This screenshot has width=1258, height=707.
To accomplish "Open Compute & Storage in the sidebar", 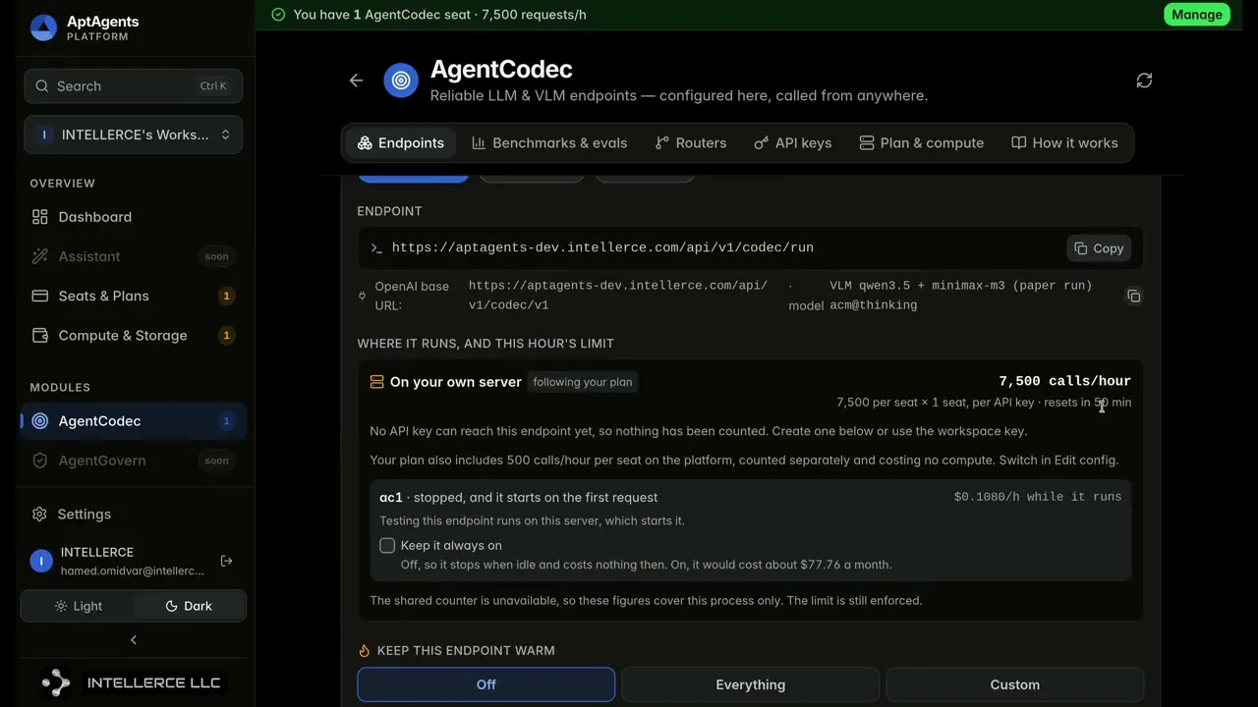I will coord(134,335).
